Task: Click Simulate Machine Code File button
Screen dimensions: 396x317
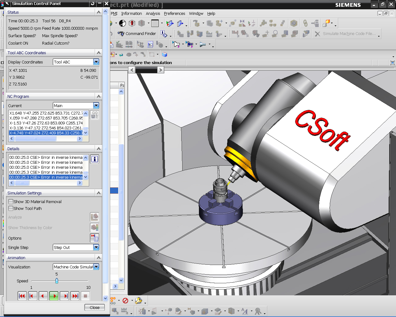Action: click(x=345, y=34)
